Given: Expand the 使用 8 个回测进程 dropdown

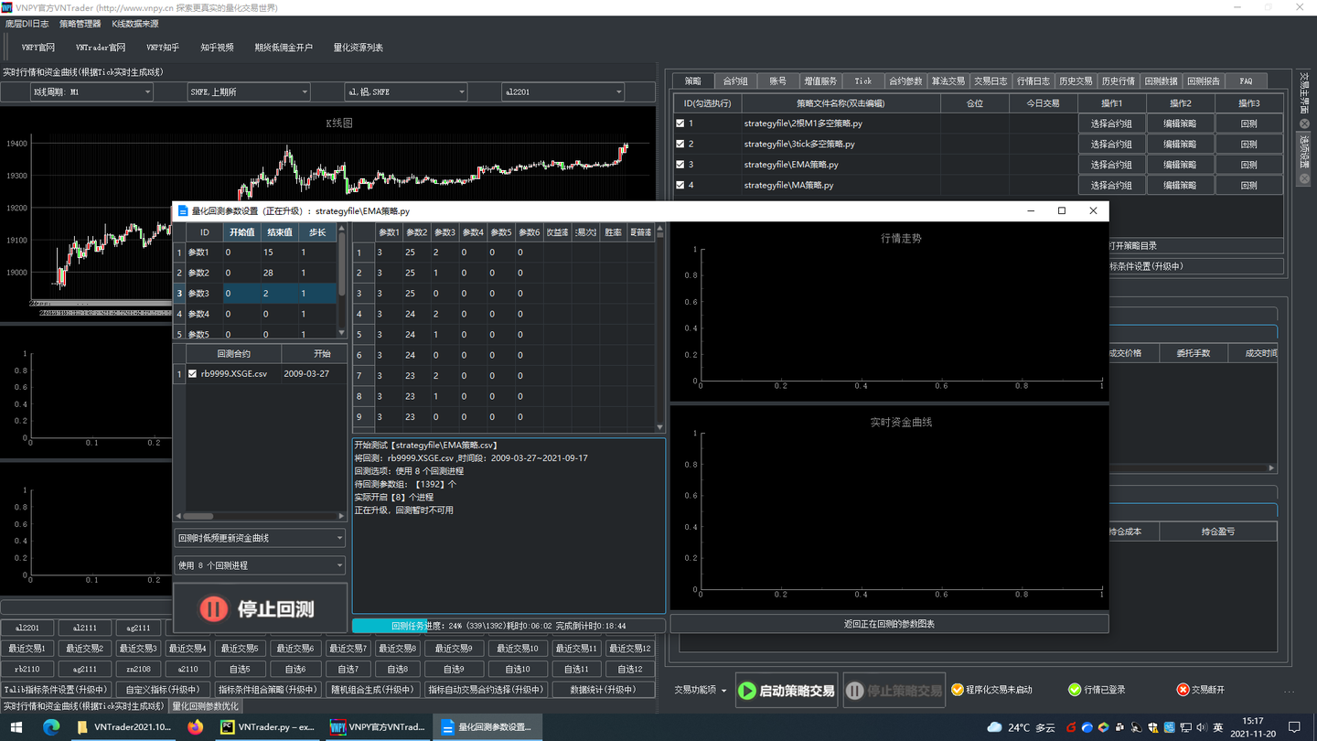Looking at the screenshot, I should tap(260, 565).
